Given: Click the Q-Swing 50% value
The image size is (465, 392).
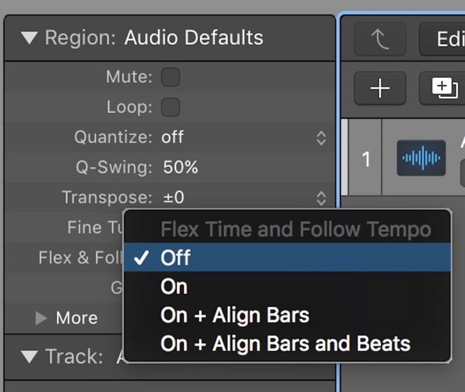Looking at the screenshot, I should (180, 168).
